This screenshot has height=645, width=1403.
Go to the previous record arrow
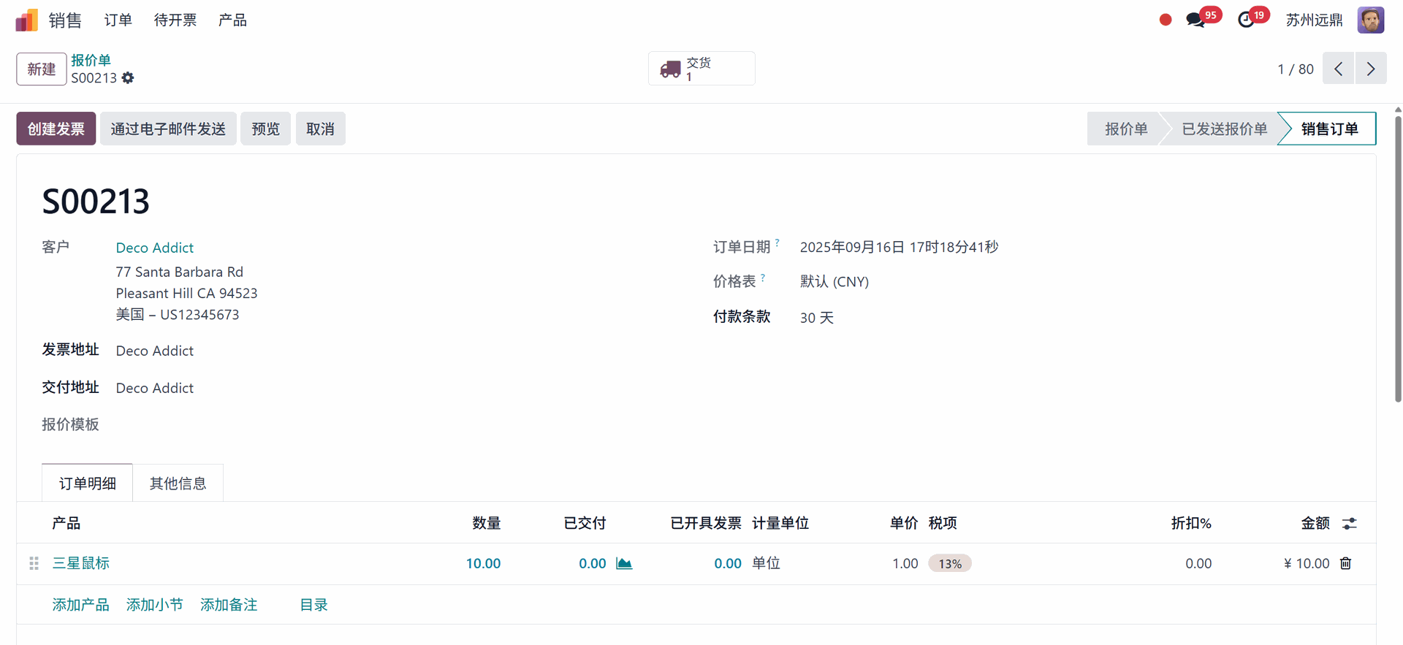1338,69
